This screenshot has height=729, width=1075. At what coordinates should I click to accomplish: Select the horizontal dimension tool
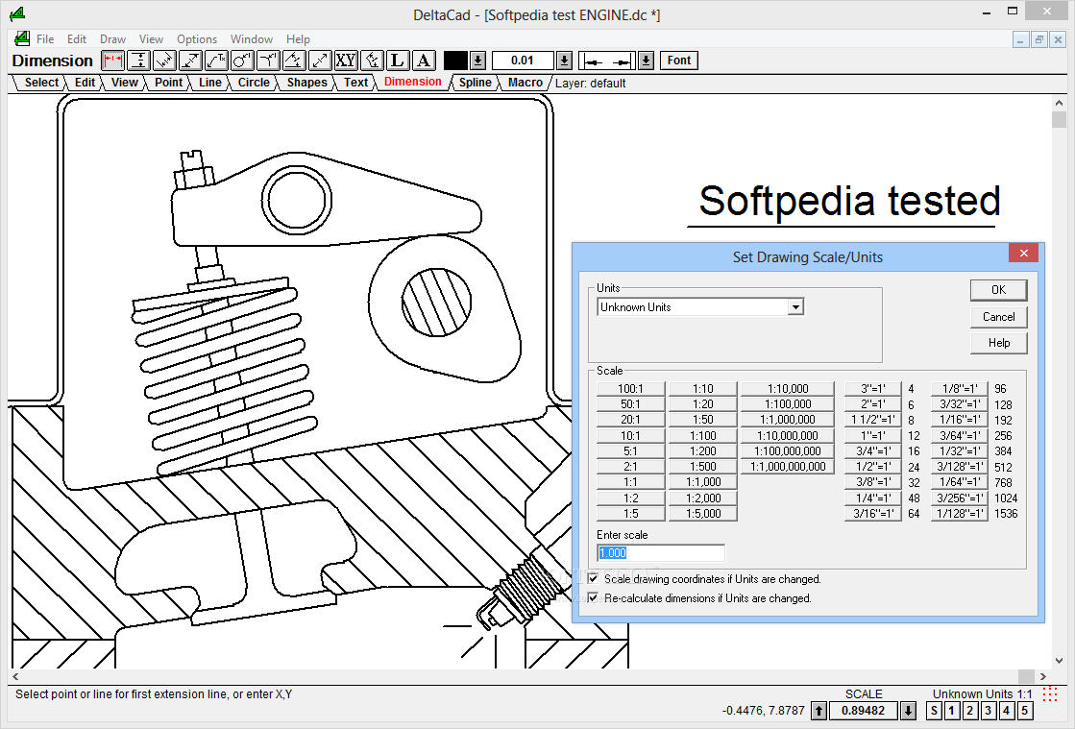(x=113, y=61)
